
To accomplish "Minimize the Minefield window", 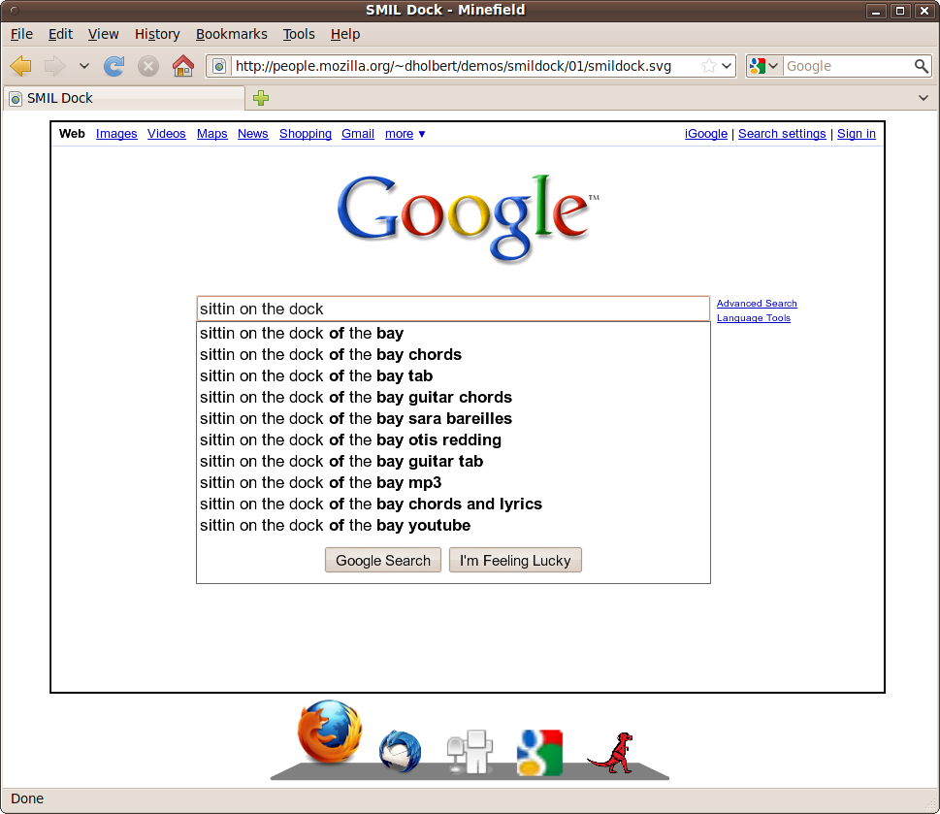I will coord(876,11).
